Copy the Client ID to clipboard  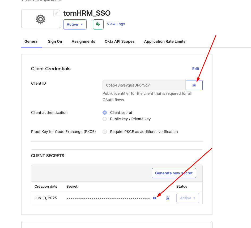(194, 85)
